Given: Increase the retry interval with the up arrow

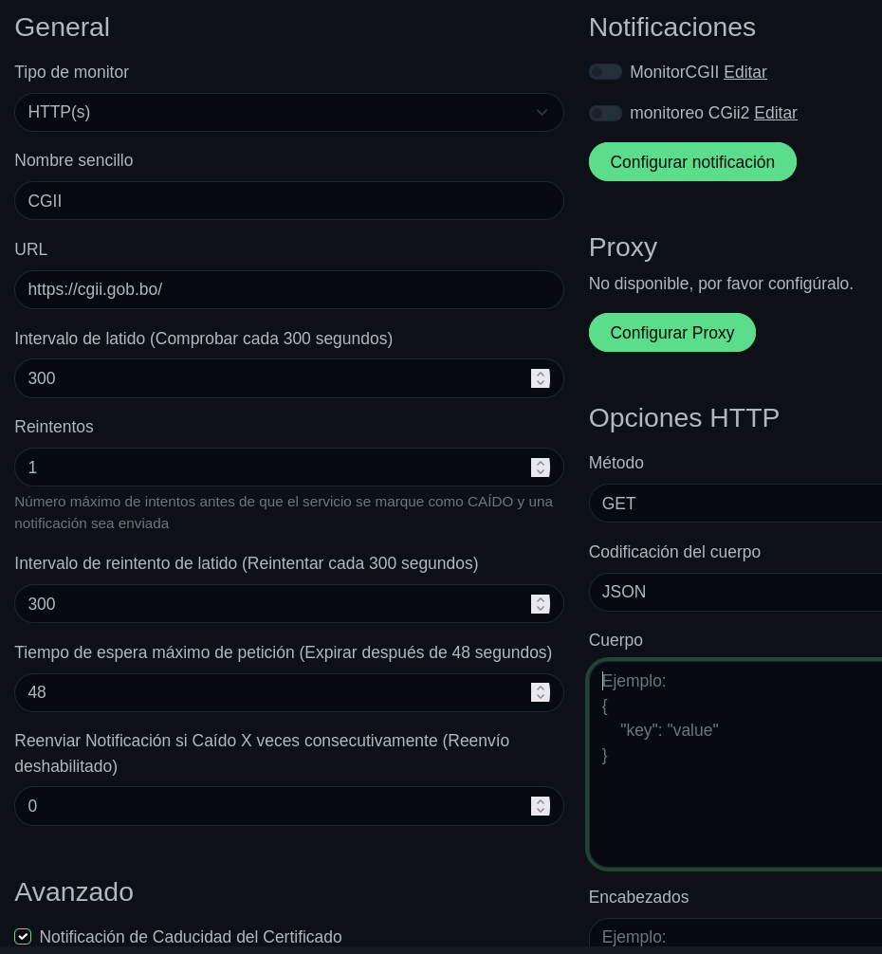Looking at the screenshot, I should pyautogui.click(x=541, y=599).
